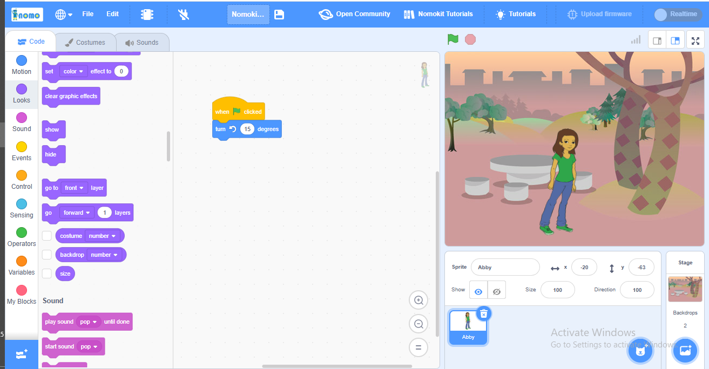Select the Motion block category

click(x=22, y=65)
